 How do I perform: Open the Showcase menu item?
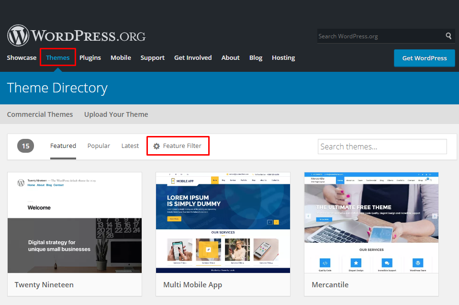(22, 57)
